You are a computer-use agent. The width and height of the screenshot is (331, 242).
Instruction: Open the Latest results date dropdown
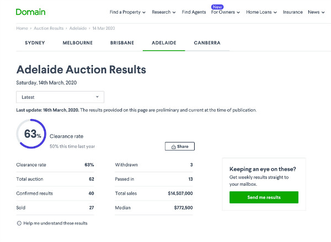(x=60, y=97)
